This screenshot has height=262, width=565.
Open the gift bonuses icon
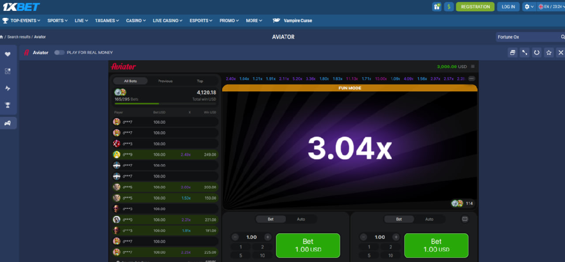436,7
